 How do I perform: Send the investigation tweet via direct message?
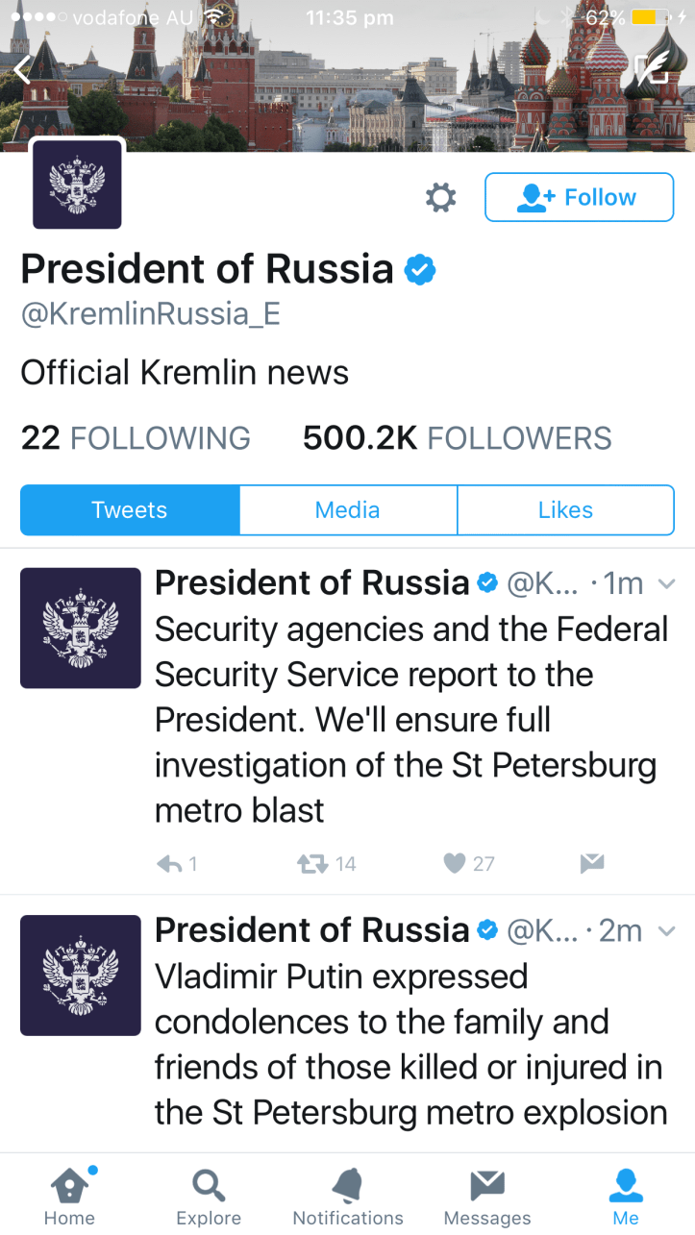(592, 864)
